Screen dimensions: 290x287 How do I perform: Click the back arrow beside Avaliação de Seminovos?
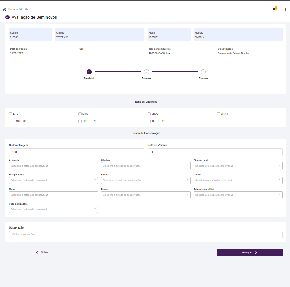[x=8, y=17]
